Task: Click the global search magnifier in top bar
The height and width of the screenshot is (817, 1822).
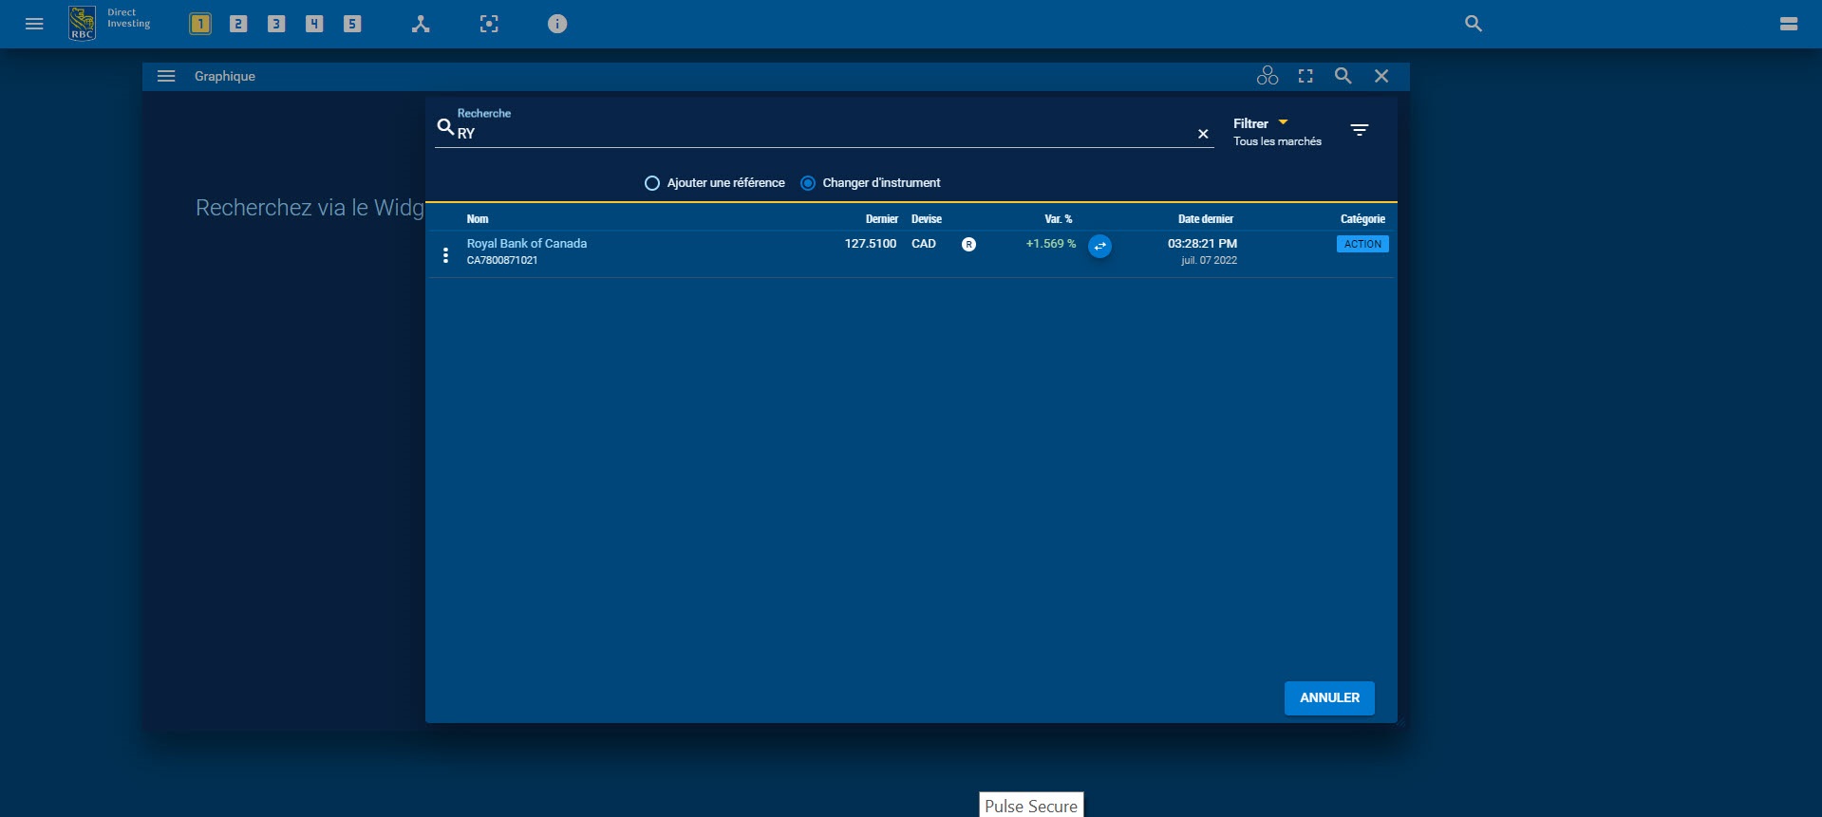Action: [1474, 24]
